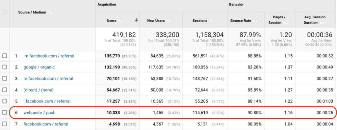Select the Acquisition group header
337x130 pixels.
(x=107, y=5)
